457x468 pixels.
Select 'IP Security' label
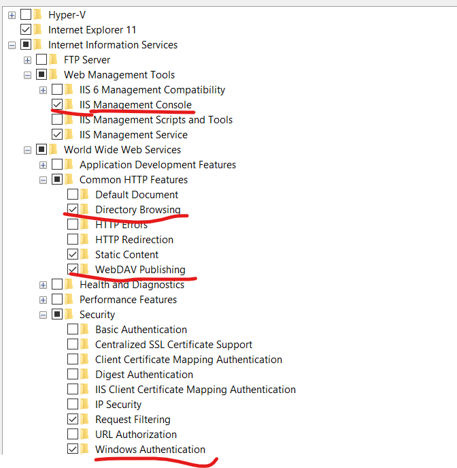pyautogui.click(x=118, y=405)
